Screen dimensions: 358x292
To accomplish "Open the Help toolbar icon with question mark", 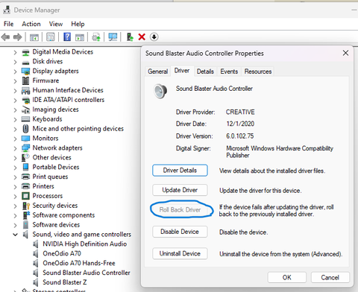I will point(67,37).
